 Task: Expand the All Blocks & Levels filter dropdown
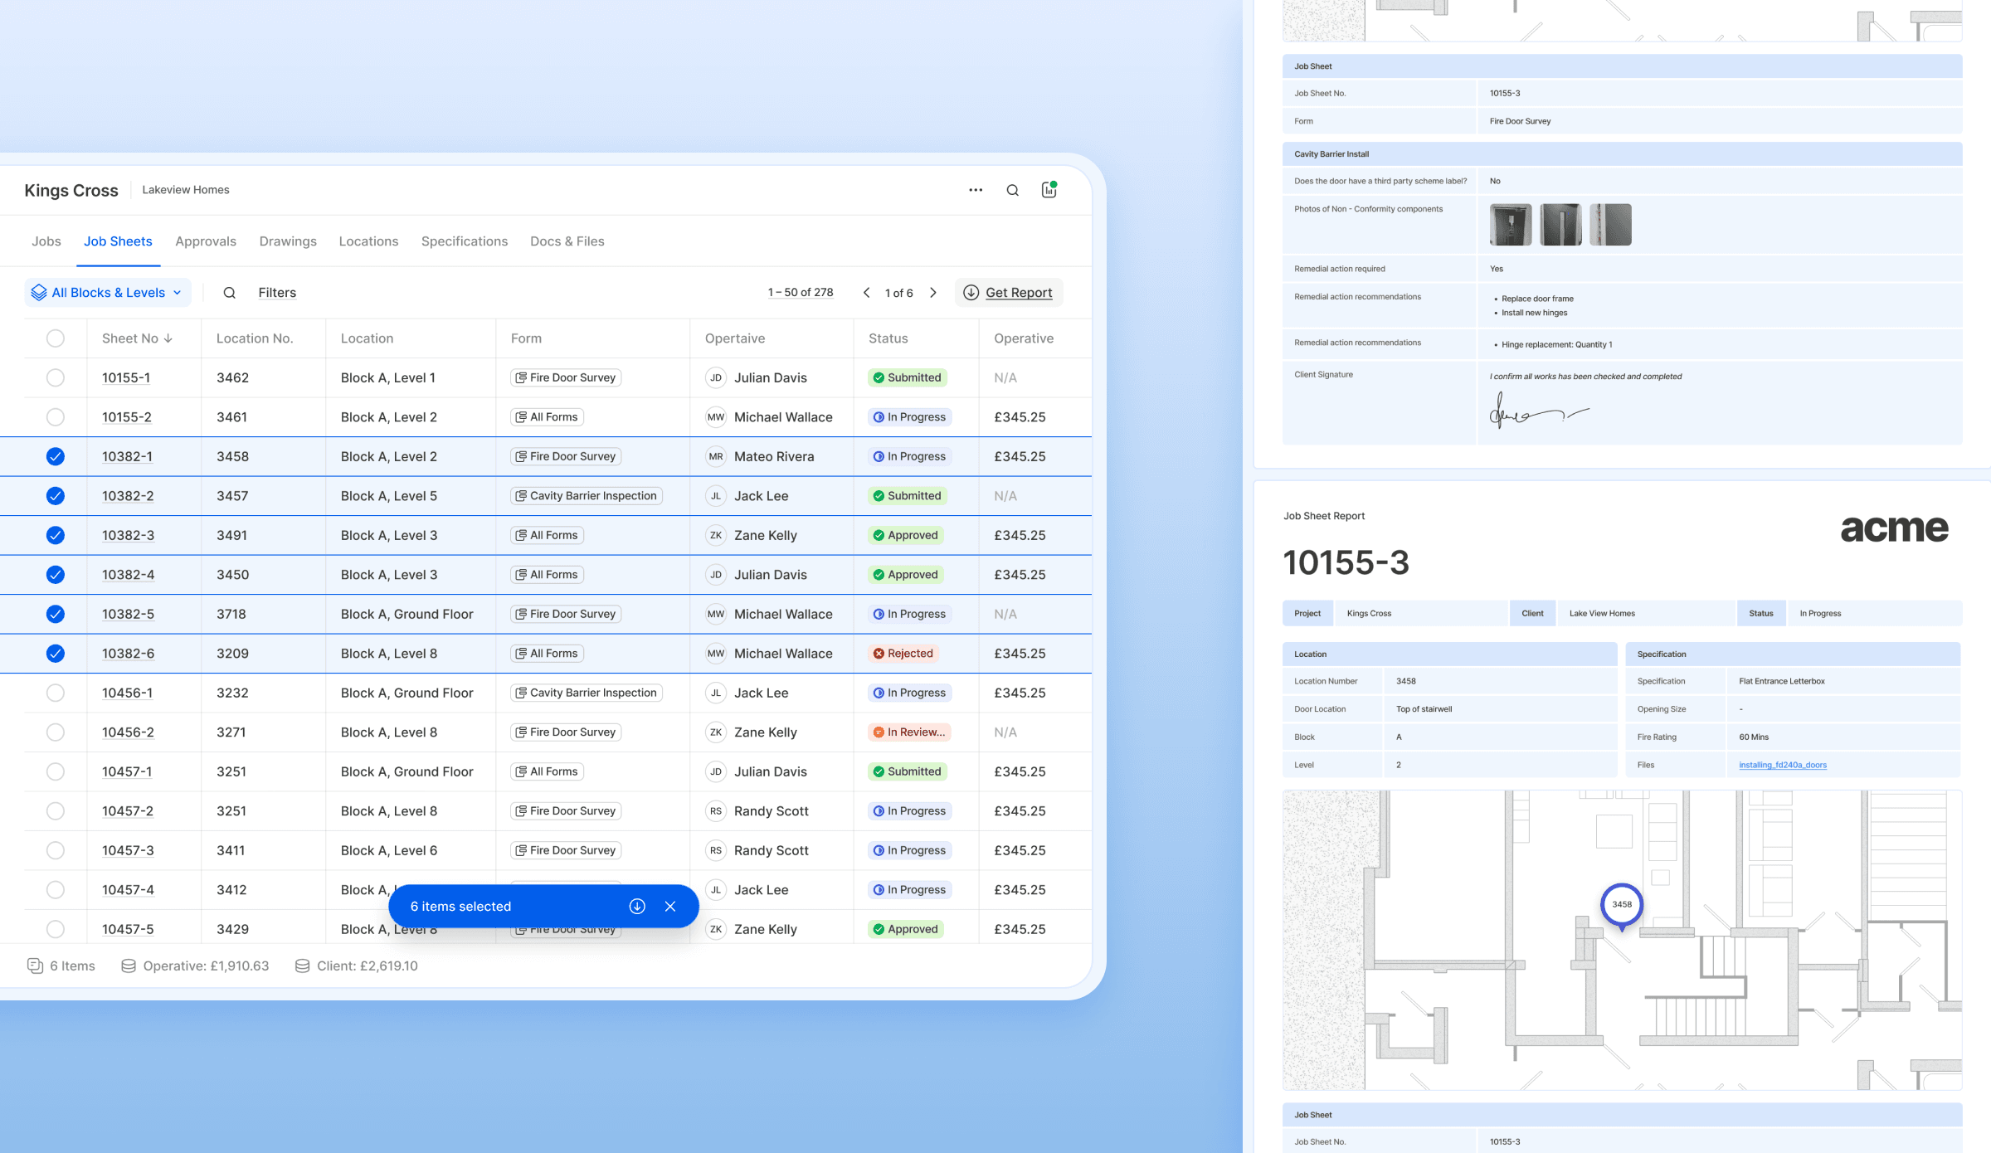[105, 292]
